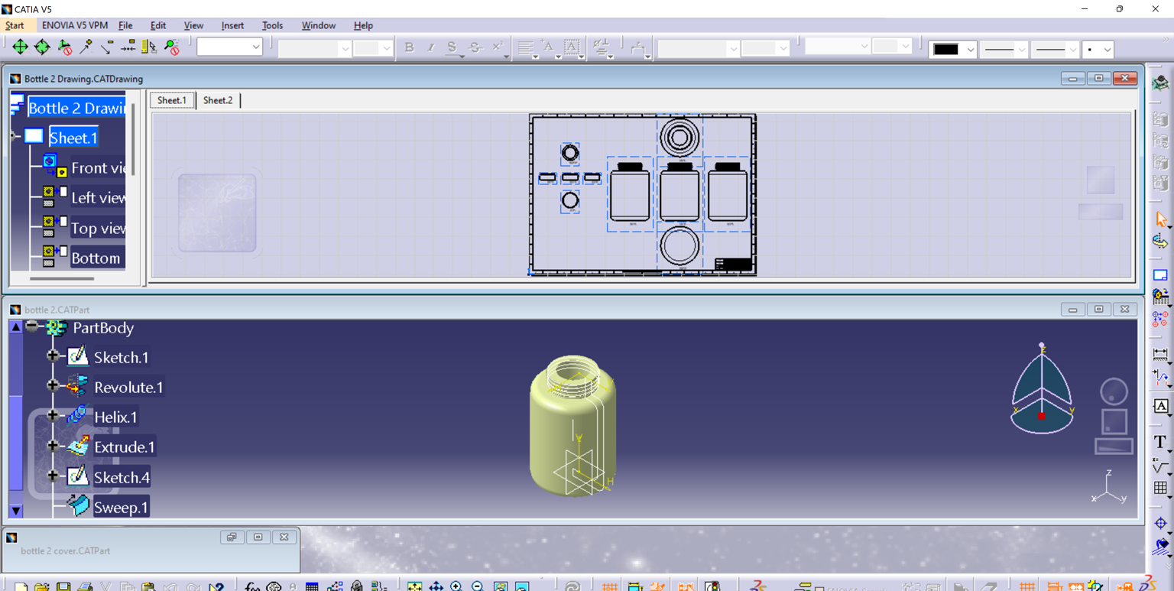Open the Insert menu
1174x591 pixels.
point(232,25)
